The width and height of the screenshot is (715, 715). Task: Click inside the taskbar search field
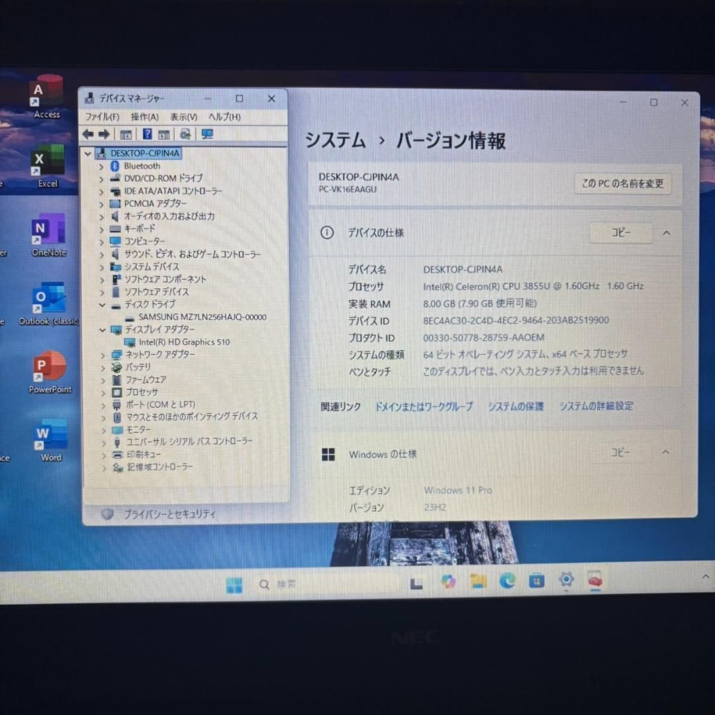pyautogui.click(x=285, y=584)
